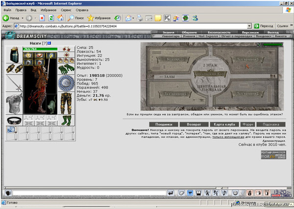This screenshot has height=209, width=294.
Task: Click the earrings equipment slot
Action: point(66,49)
